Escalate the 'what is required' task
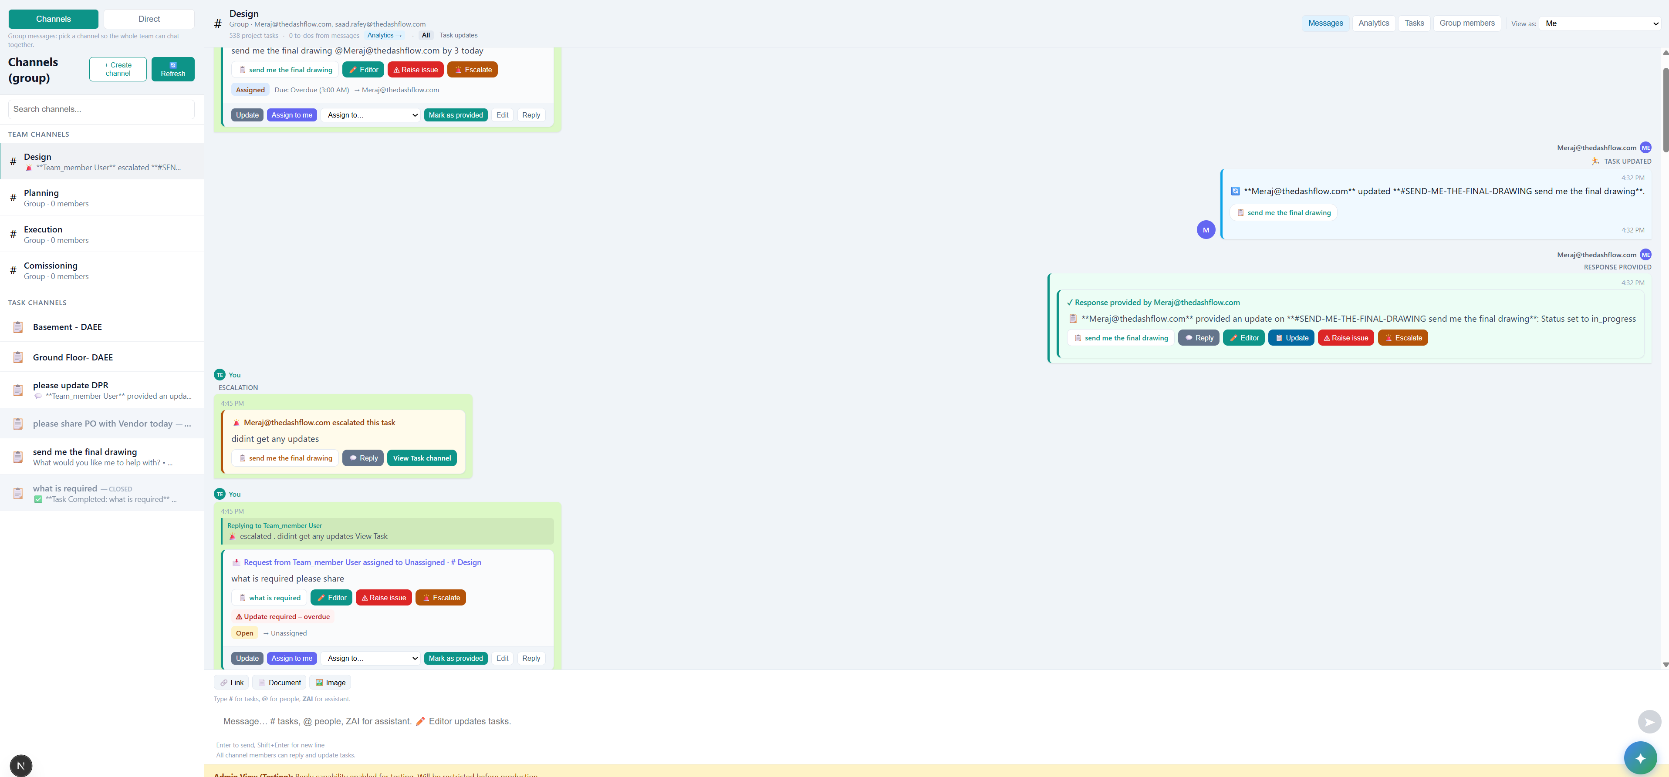The height and width of the screenshot is (777, 1669). pos(441,597)
